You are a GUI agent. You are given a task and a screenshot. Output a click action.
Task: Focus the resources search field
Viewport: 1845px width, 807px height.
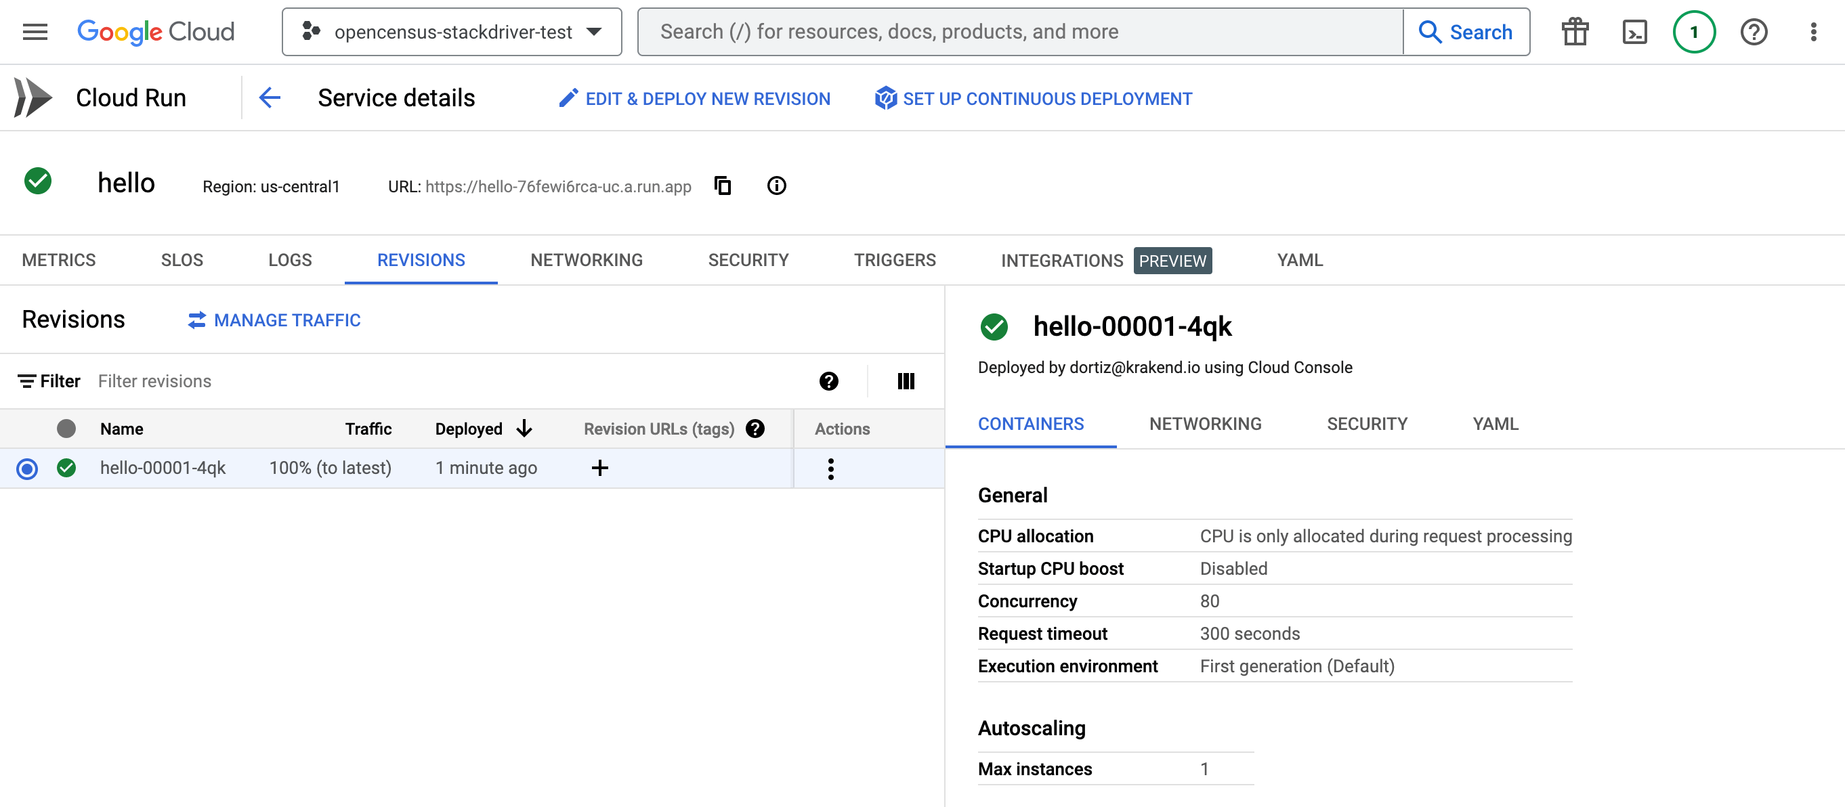tap(1019, 32)
